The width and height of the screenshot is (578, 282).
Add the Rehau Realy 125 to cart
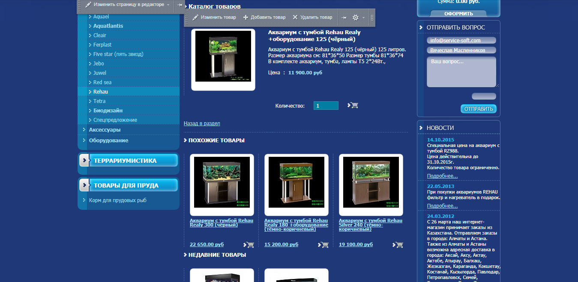pos(353,105)
